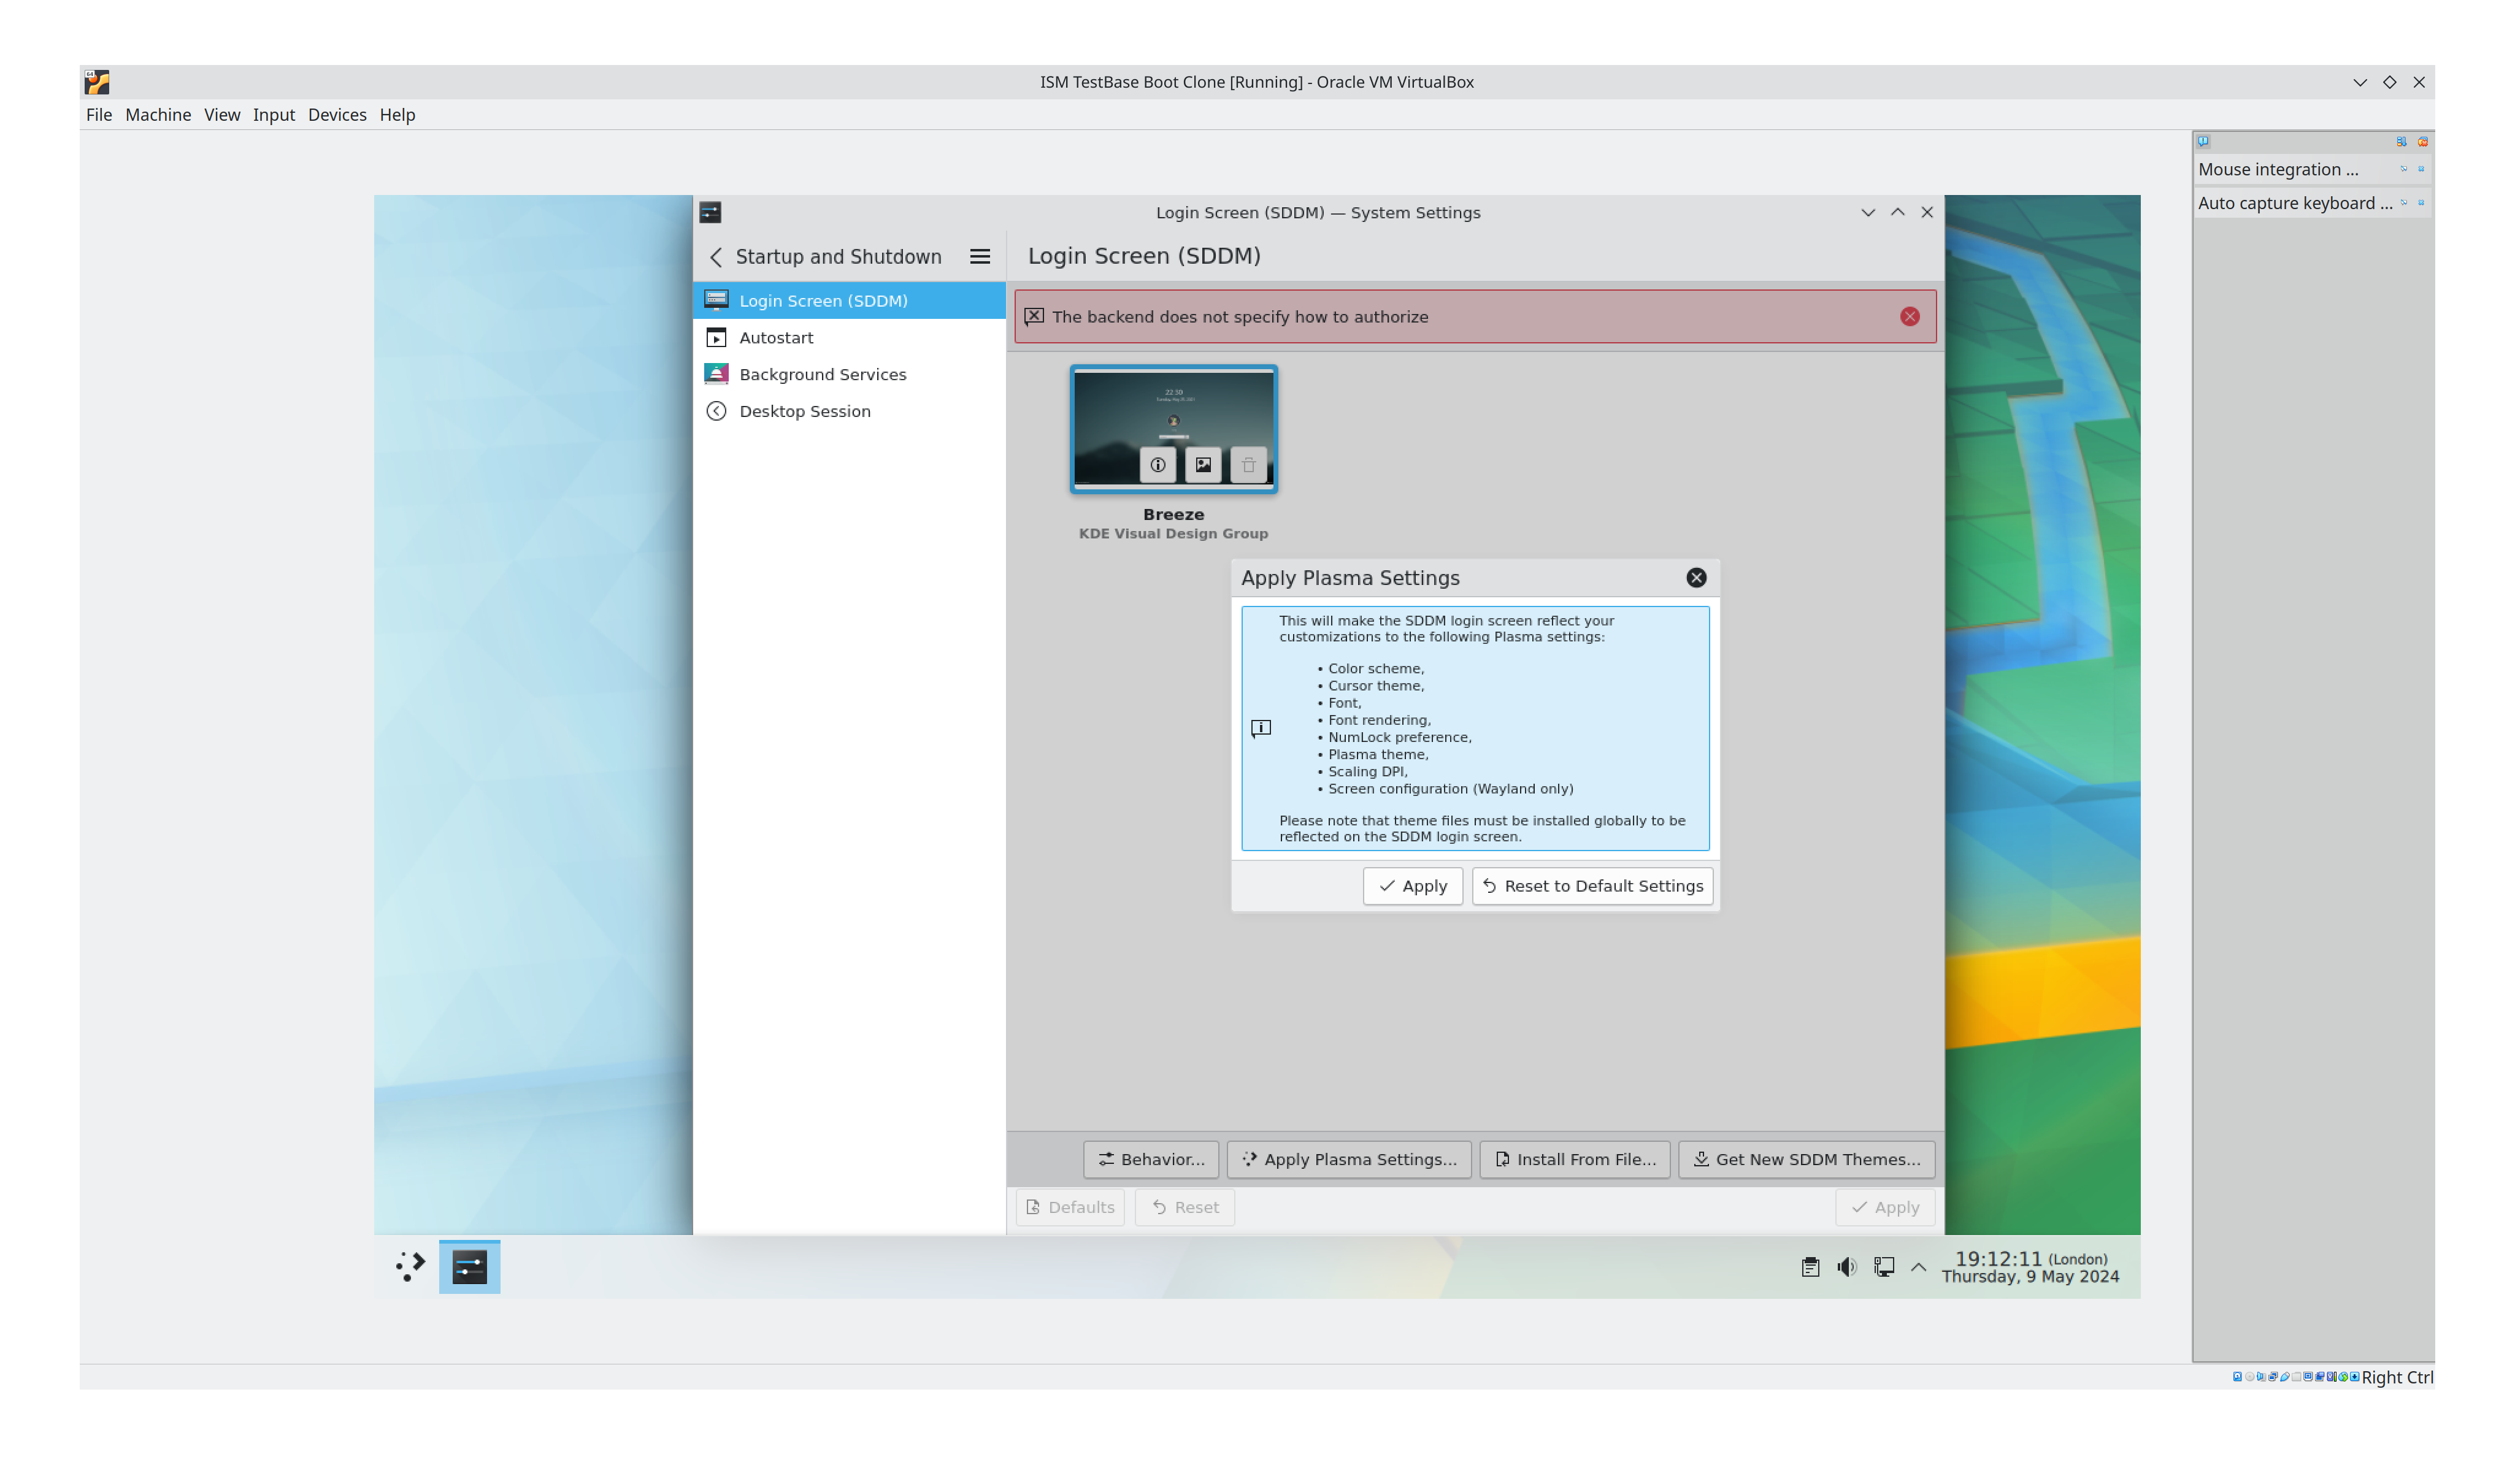The image size is (2515, 1484).
Task: Open the Devices menu in VirtualBox
Action: tap(337, 115)
